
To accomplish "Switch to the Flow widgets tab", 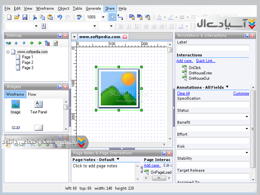I will (x=32, y=94).
